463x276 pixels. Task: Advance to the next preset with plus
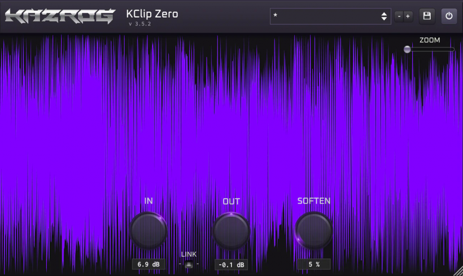(408, 16)
